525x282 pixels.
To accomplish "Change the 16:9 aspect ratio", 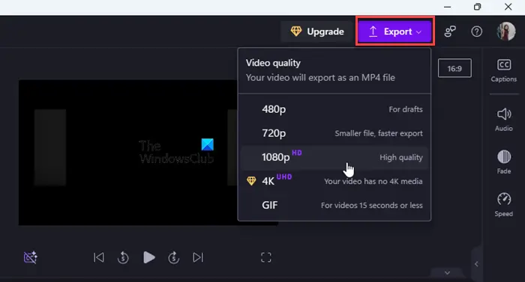I will [x=454, y=68].
